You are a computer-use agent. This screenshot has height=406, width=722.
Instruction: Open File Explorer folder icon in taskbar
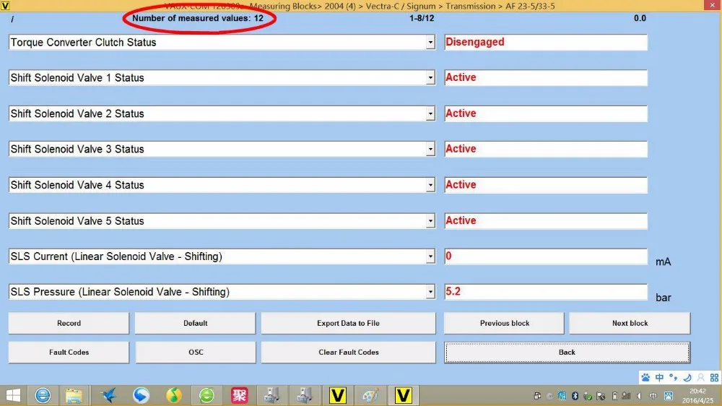coord(74,395)
